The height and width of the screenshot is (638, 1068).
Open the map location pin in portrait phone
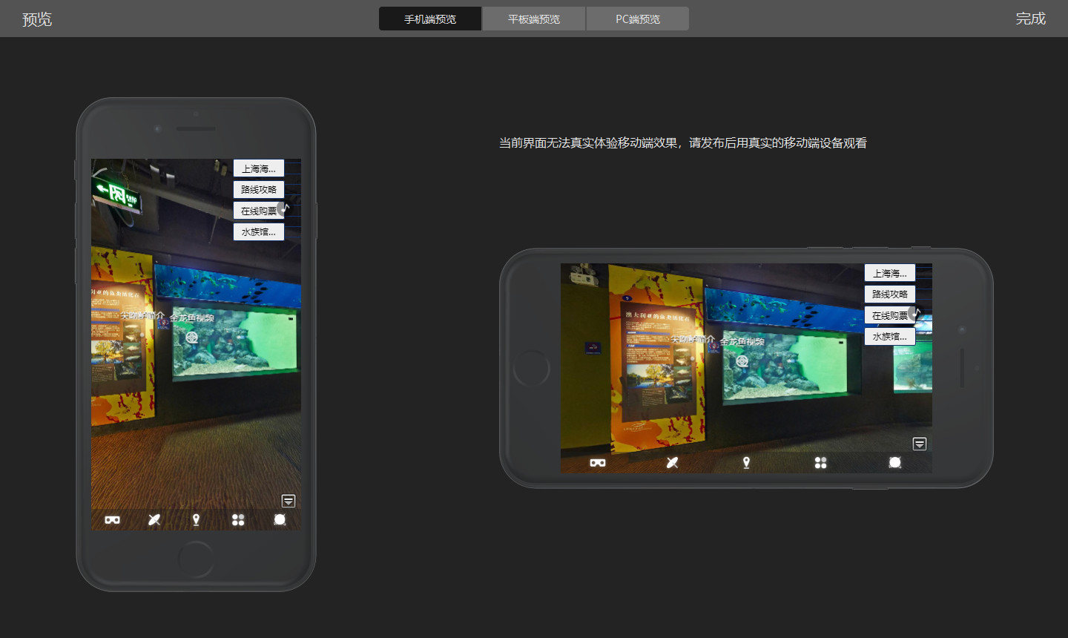196,520
